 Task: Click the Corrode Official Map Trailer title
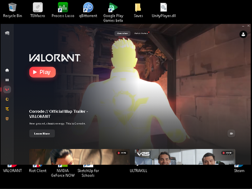tap(58, 114)
